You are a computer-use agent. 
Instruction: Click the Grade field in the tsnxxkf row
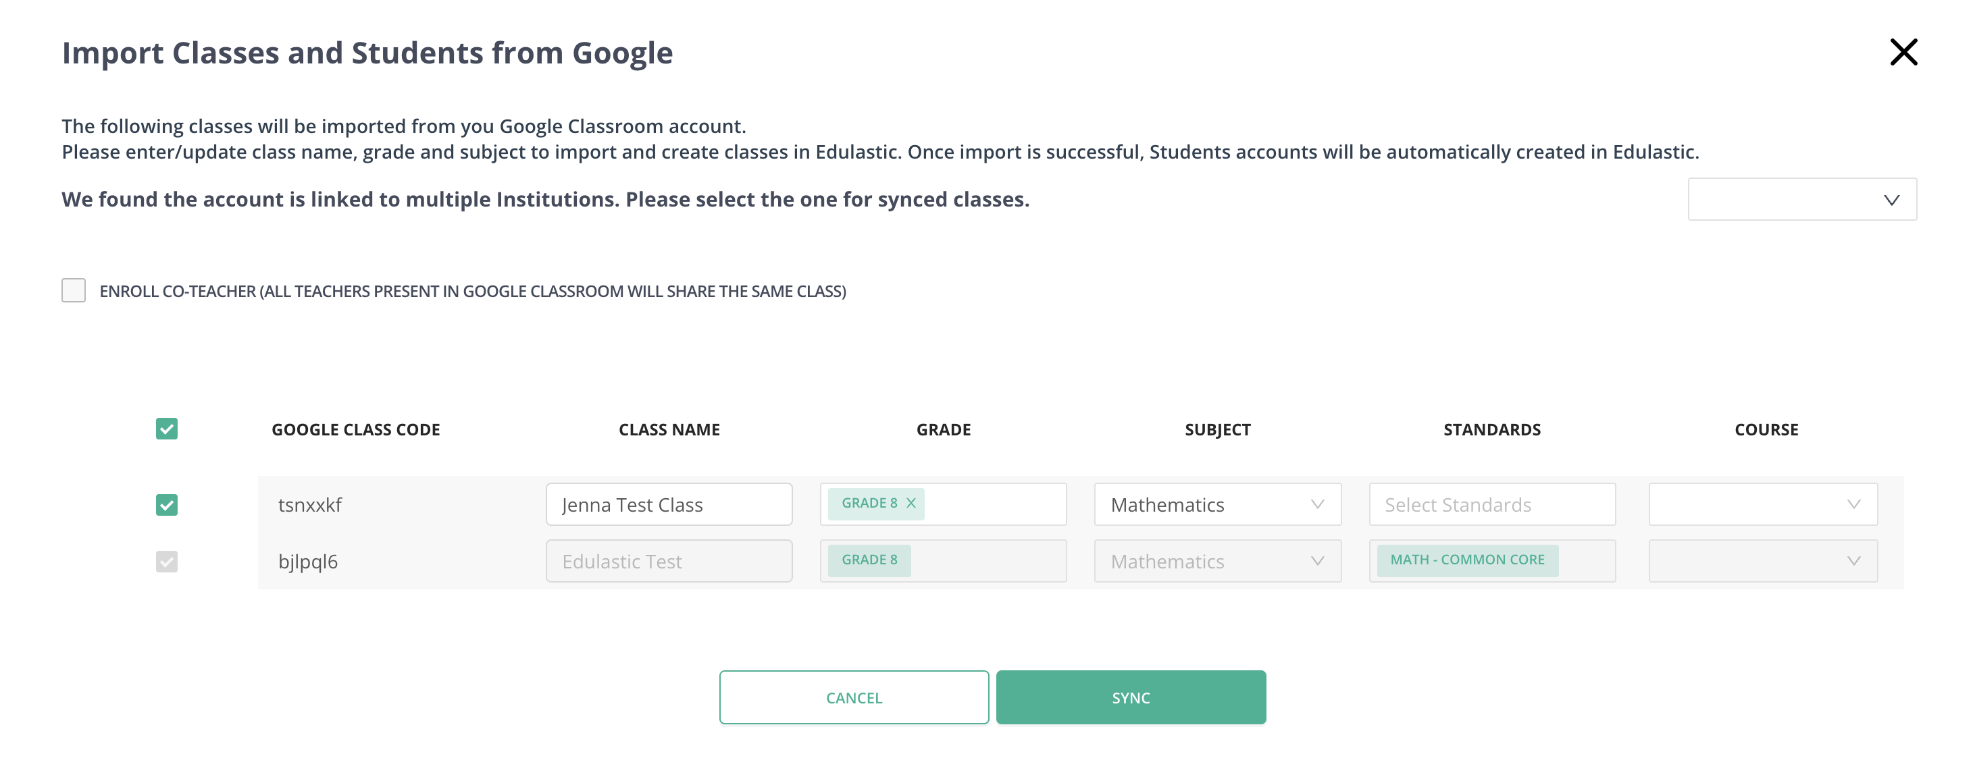pyautogui.click(x=996, y=504)
